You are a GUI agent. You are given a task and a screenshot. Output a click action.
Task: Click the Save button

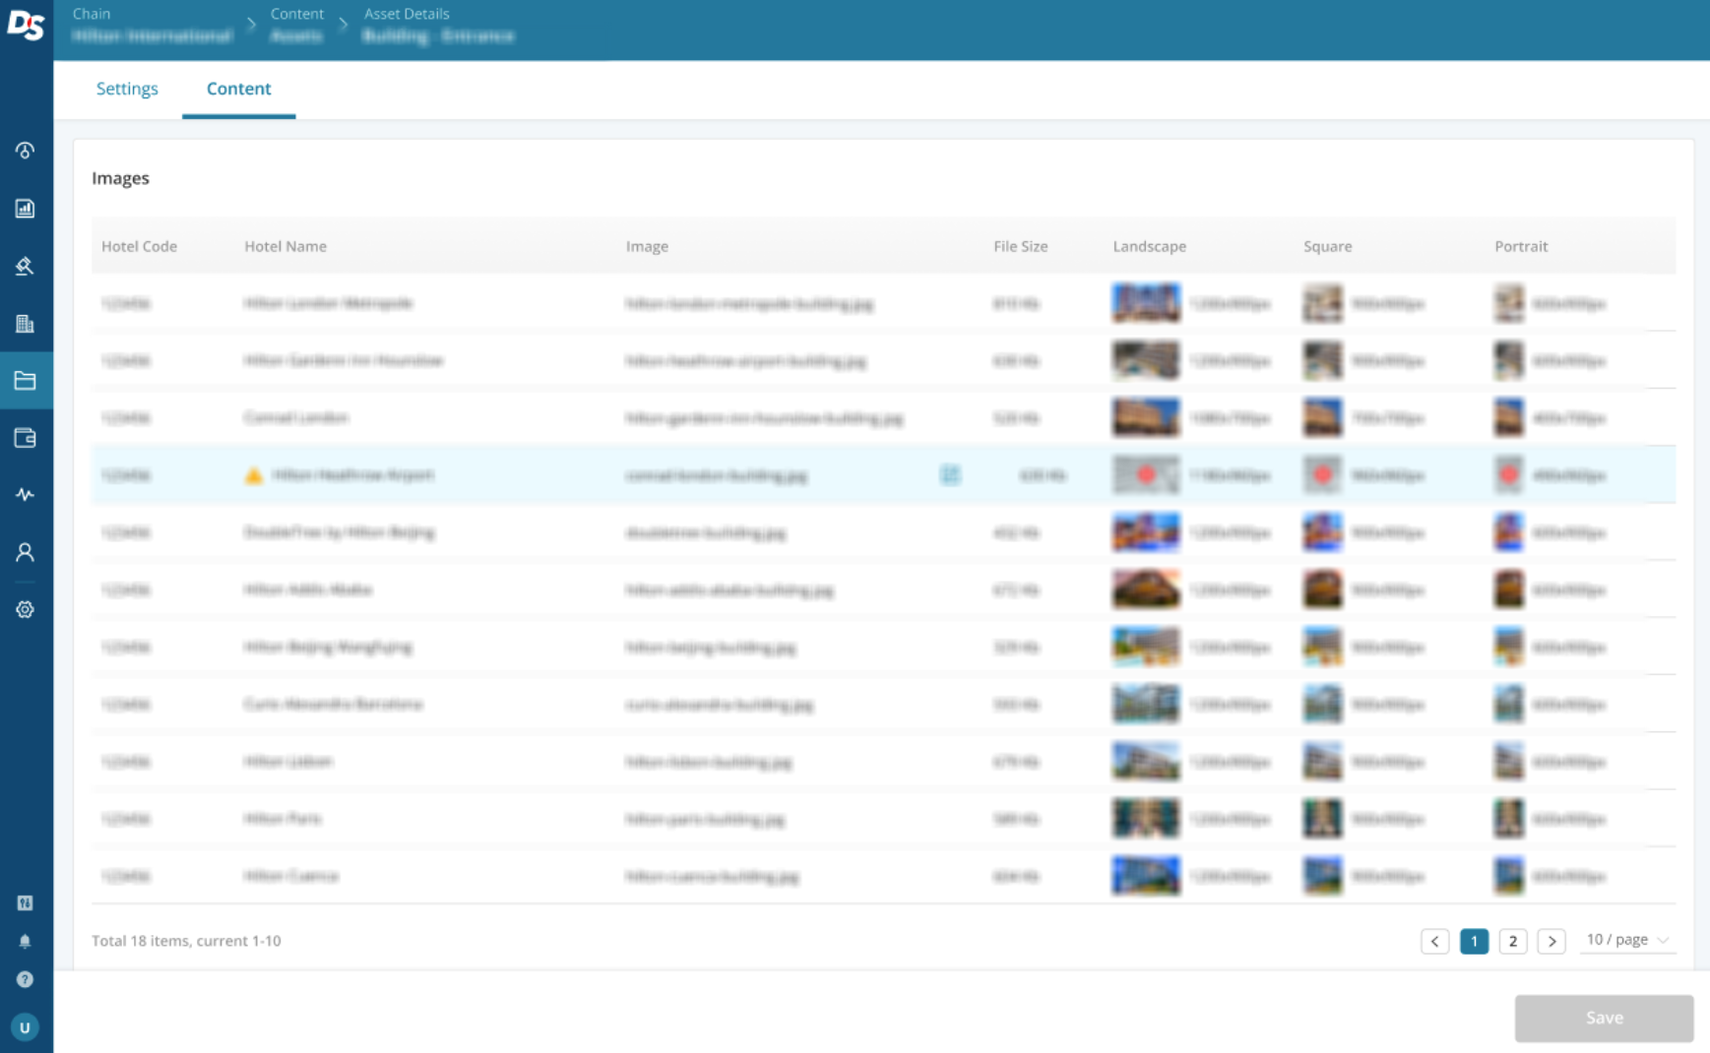1604,1018
